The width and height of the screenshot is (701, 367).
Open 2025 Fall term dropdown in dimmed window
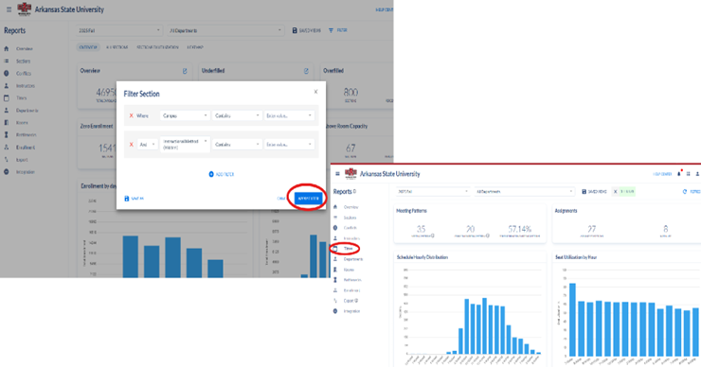click(x=119, y=30)
